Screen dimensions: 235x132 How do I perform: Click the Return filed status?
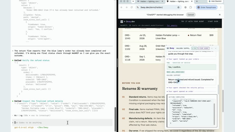coord(194,35)
